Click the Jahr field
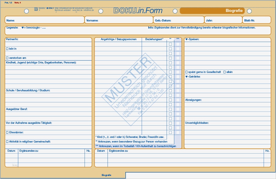Screen dimensions: 276x179 pos(223,20)
